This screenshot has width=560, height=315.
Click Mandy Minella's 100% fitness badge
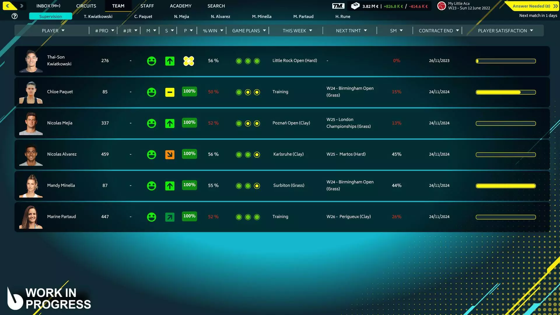click(x=189, y=185)
